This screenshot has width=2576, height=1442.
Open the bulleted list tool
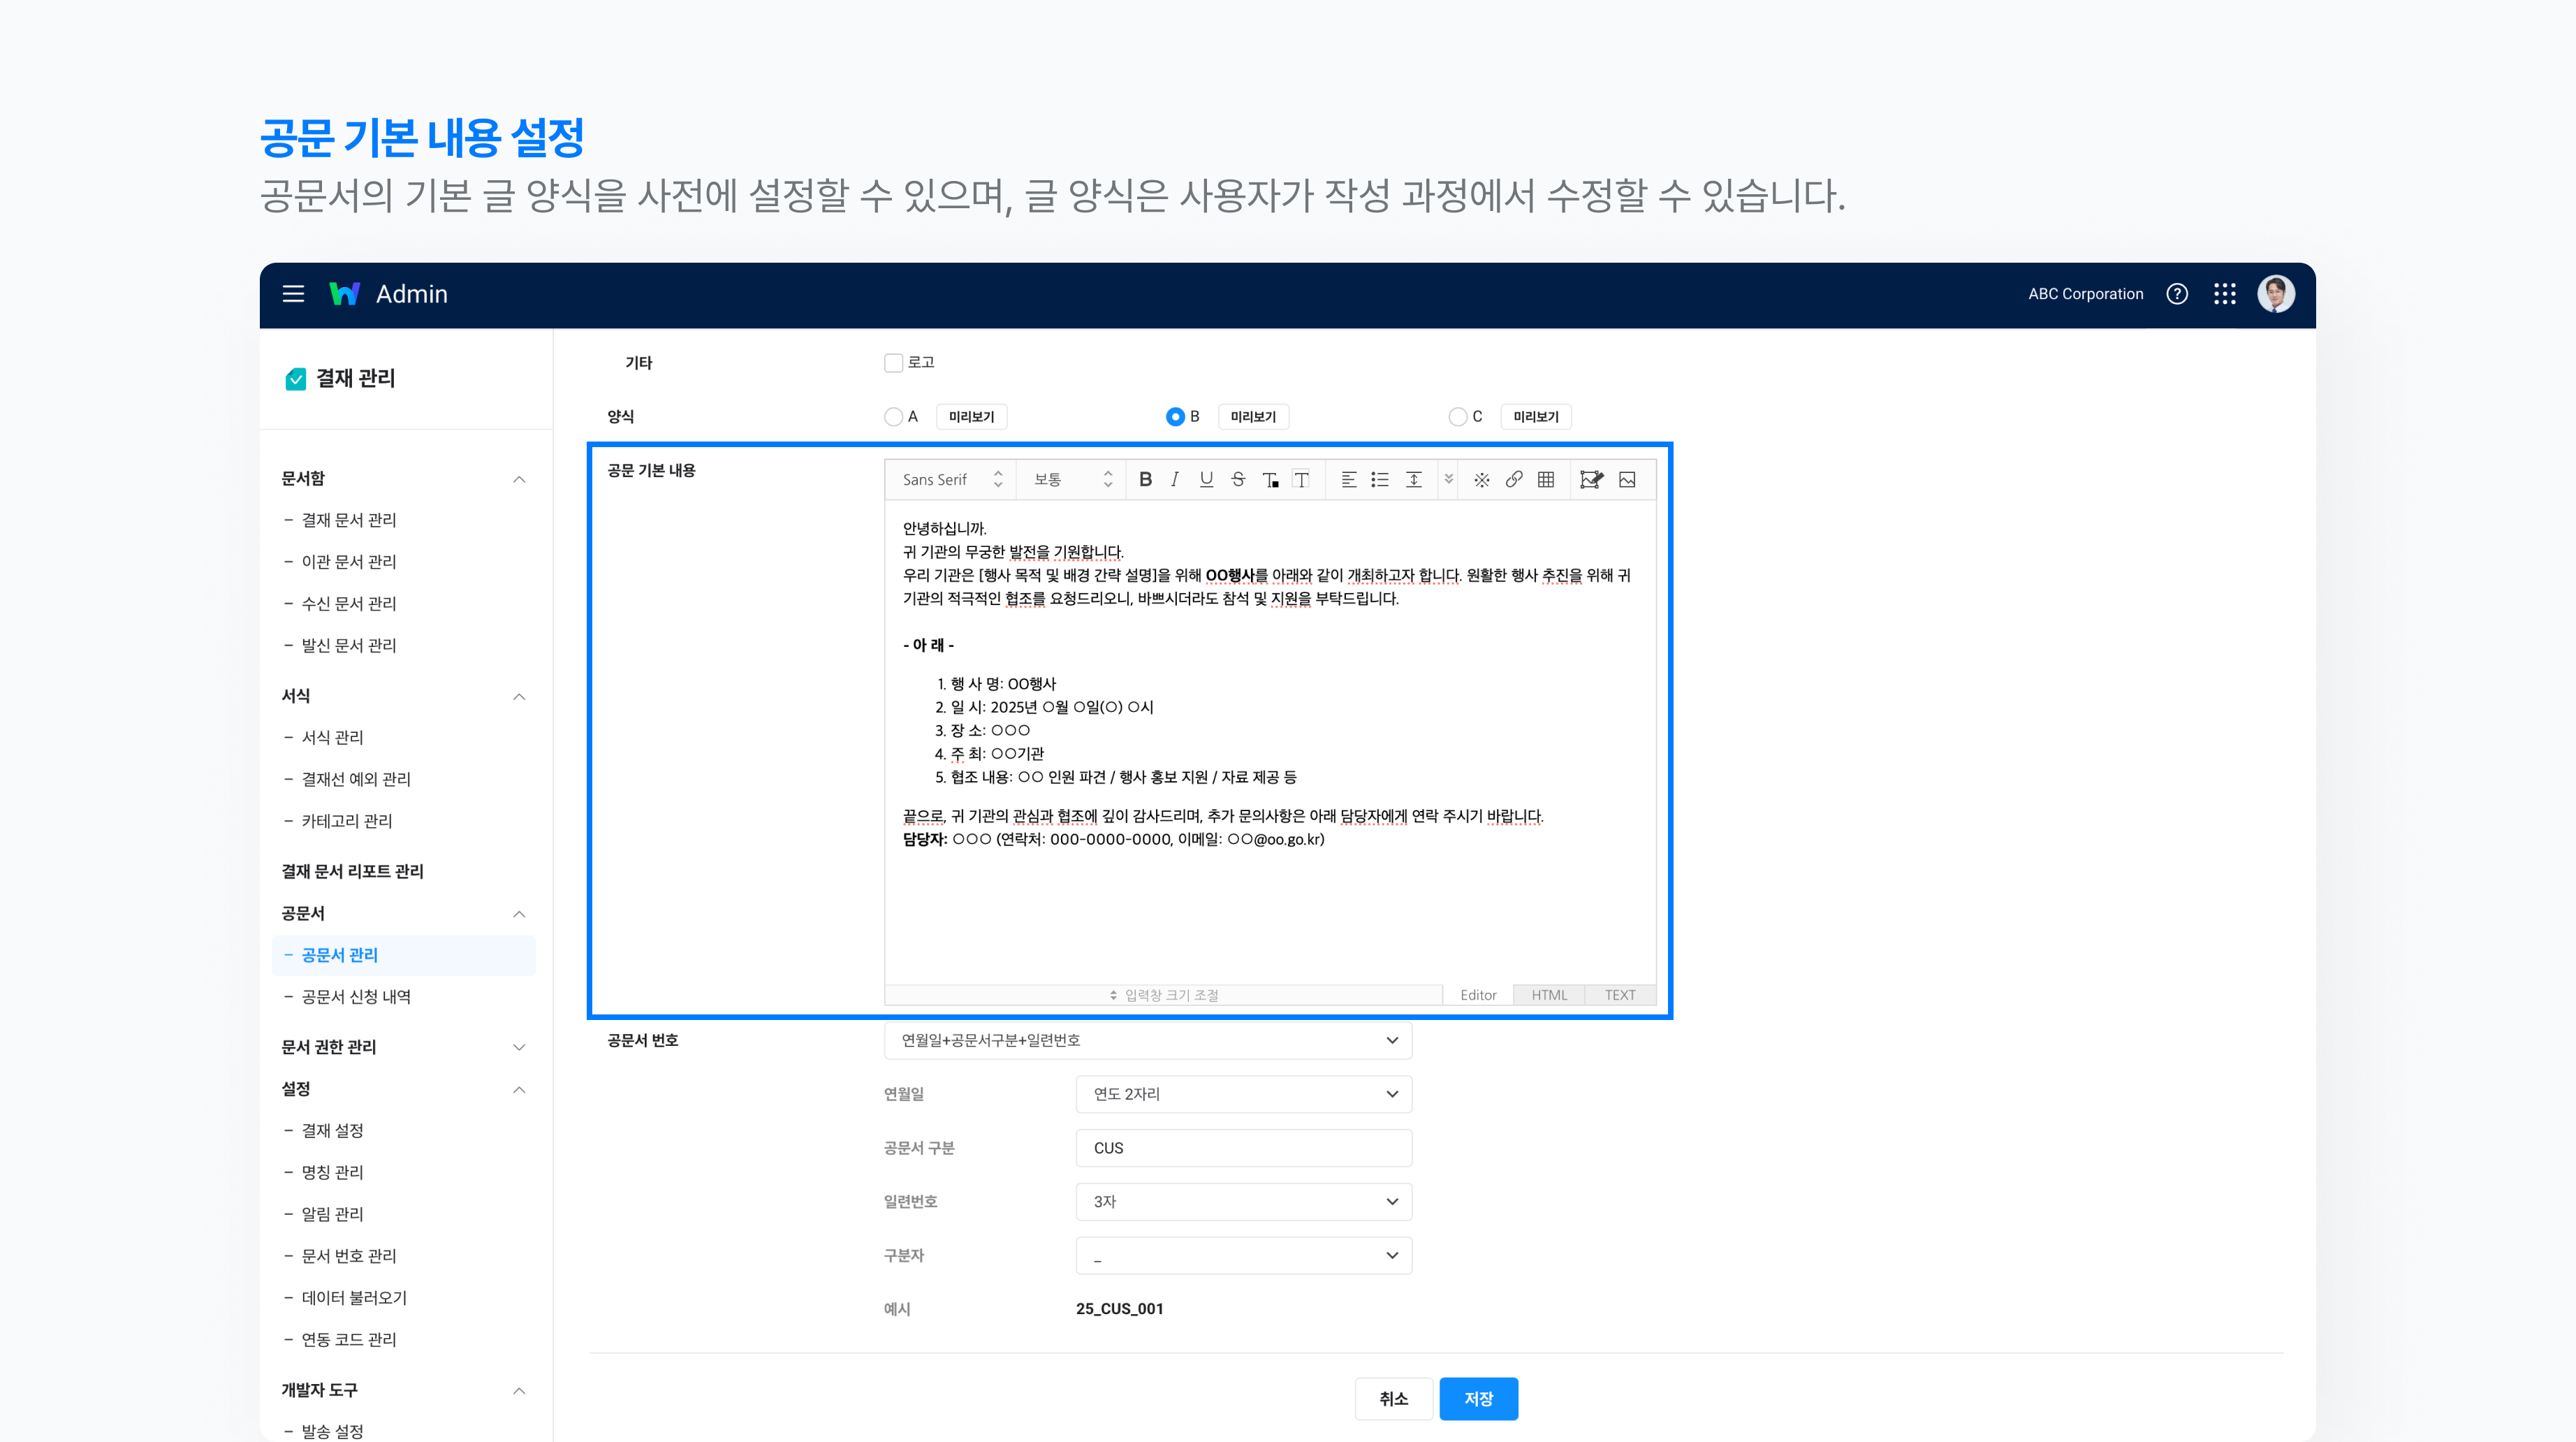pos(1380,480)
